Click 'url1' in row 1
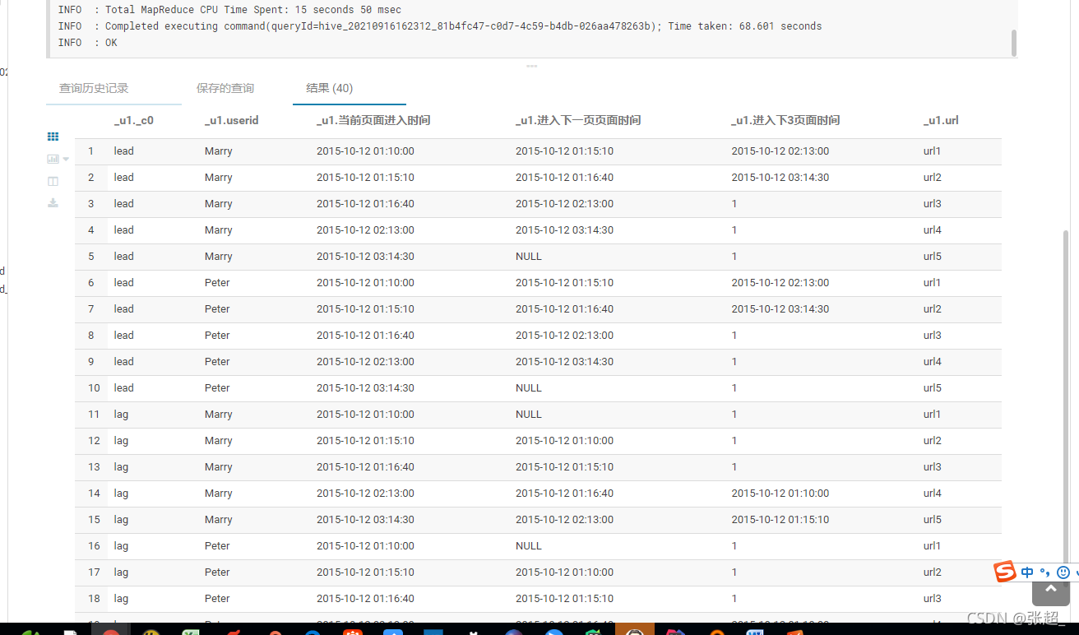The image size is (1079, 635). pos(933,151)
